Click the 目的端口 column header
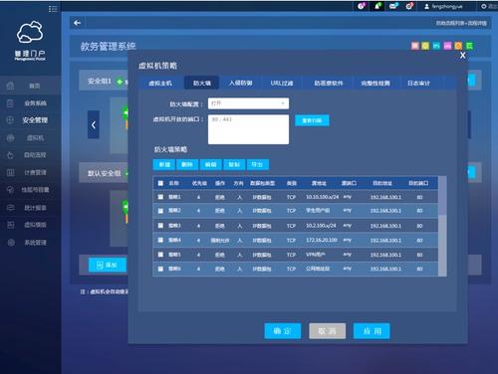The image size is (498, 374). pyautogui.click(x=418, y=183)
